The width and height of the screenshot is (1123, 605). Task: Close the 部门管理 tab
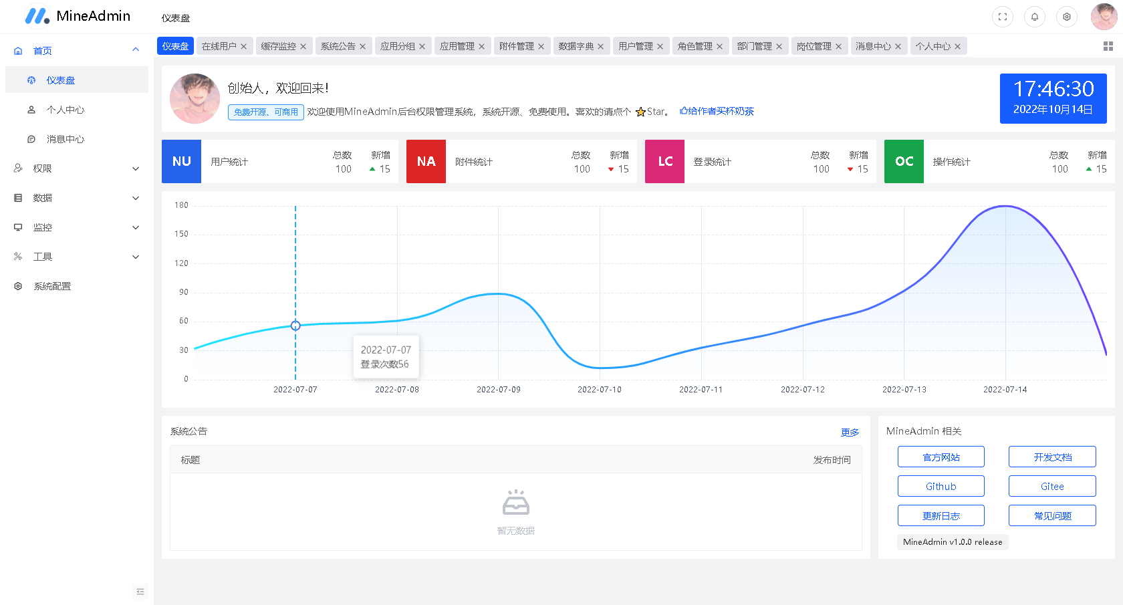pyautogui.click(x=779, y=47)
